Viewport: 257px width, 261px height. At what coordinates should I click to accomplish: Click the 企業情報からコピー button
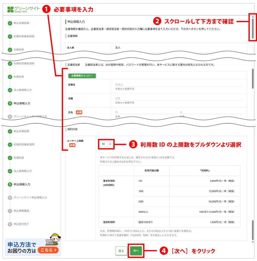[x=82, y=76]
